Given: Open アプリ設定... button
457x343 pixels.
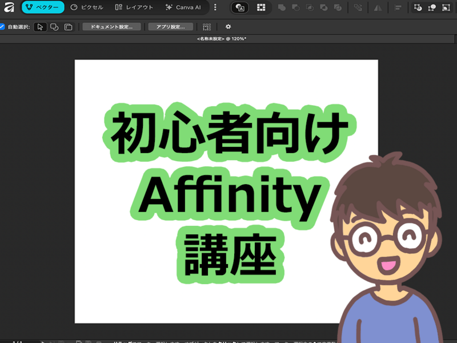Looking at the screenshot, I should 170,27.
